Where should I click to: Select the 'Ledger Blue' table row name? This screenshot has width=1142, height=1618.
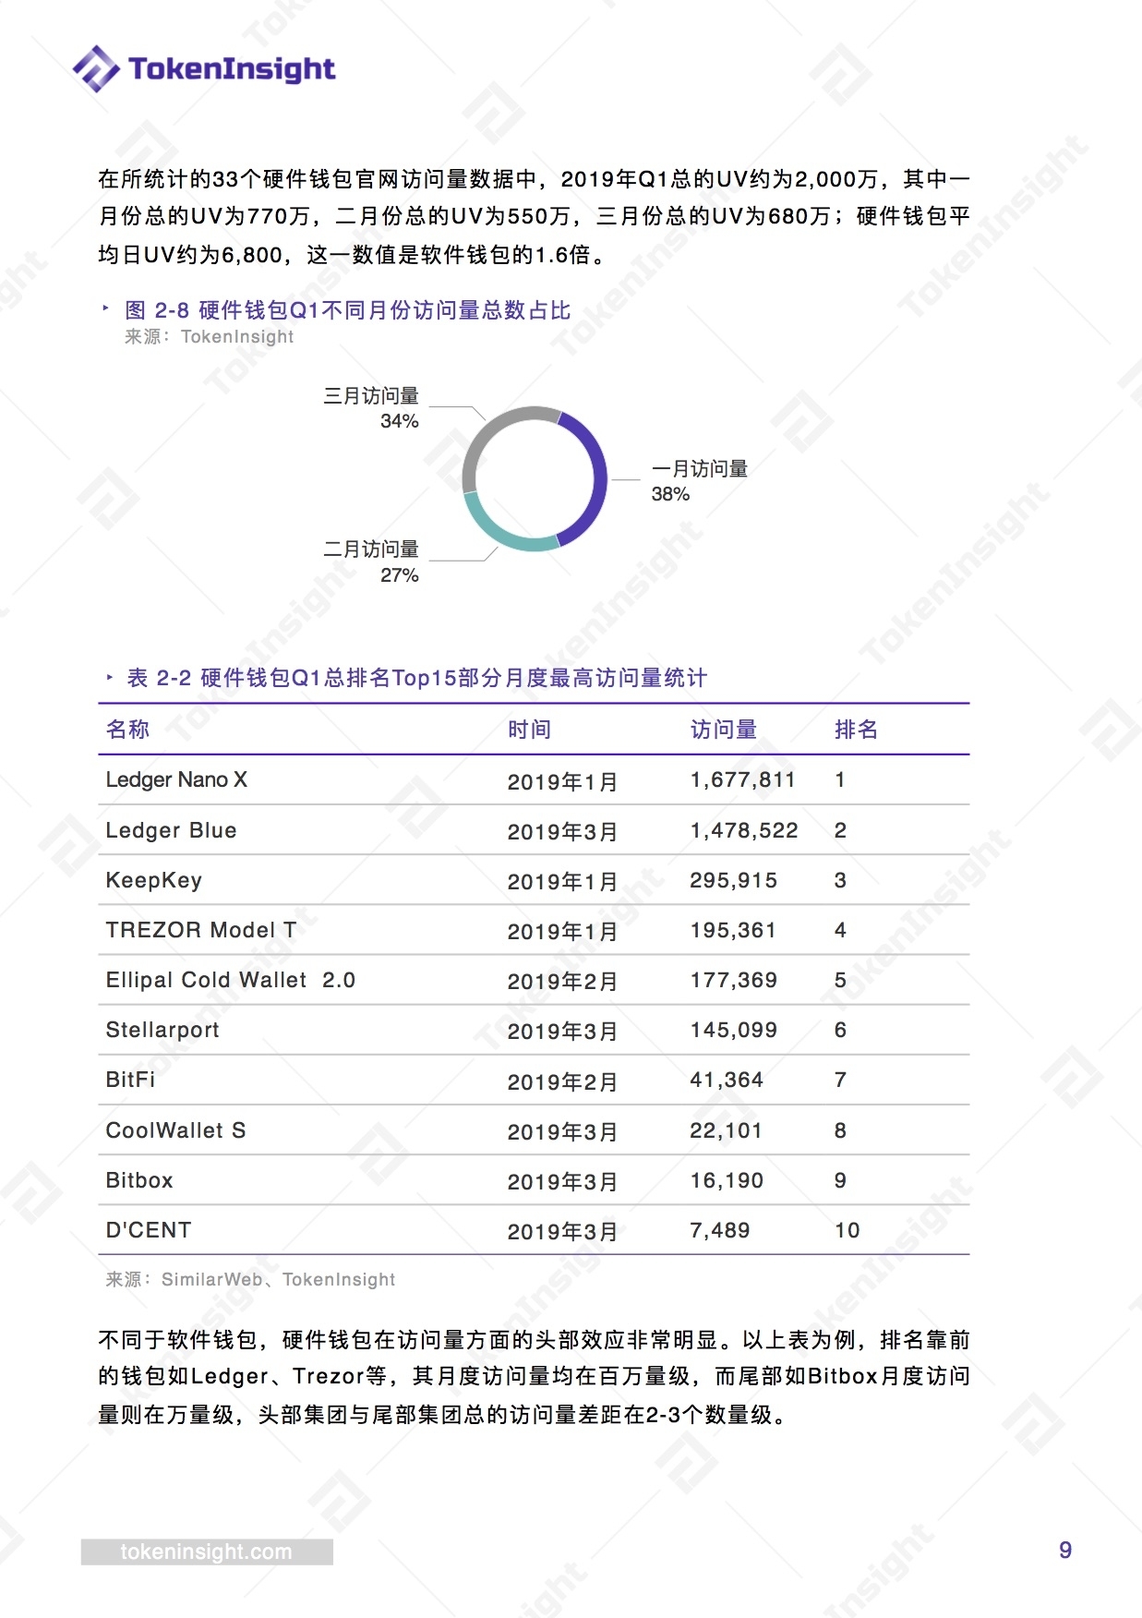pos(172,830)
